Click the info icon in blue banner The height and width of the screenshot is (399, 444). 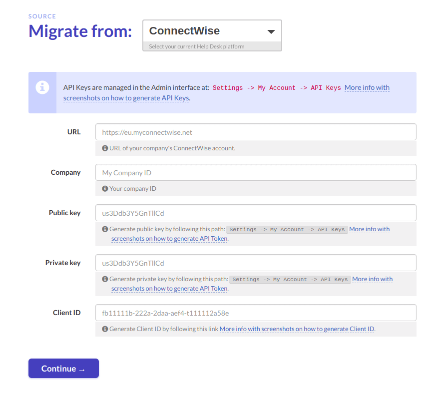(42, 87)
